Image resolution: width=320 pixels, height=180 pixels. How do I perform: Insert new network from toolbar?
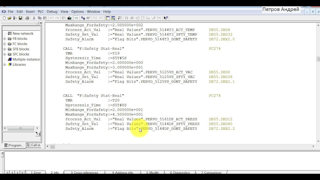coord(120,18)
